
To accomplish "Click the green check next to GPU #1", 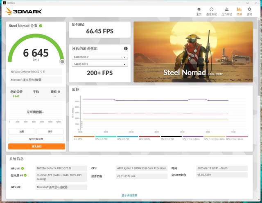I will (x=23, y=168).
